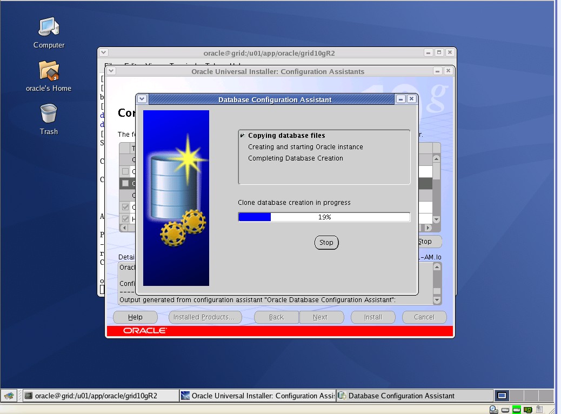Click the show desktop icon in taskbar
Viewport: 561px width, 414px height.
click(9, 396)
